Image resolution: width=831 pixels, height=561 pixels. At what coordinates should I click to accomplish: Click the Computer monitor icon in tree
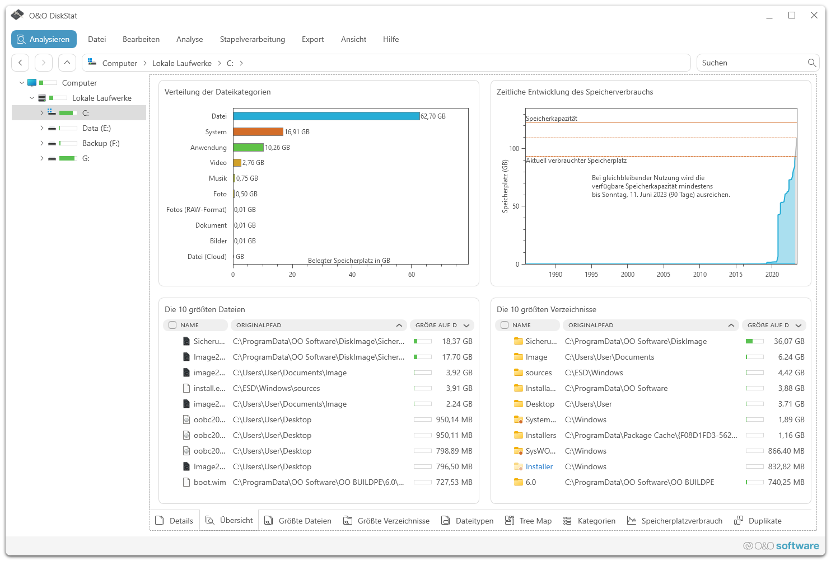click(x=32, y=83)
